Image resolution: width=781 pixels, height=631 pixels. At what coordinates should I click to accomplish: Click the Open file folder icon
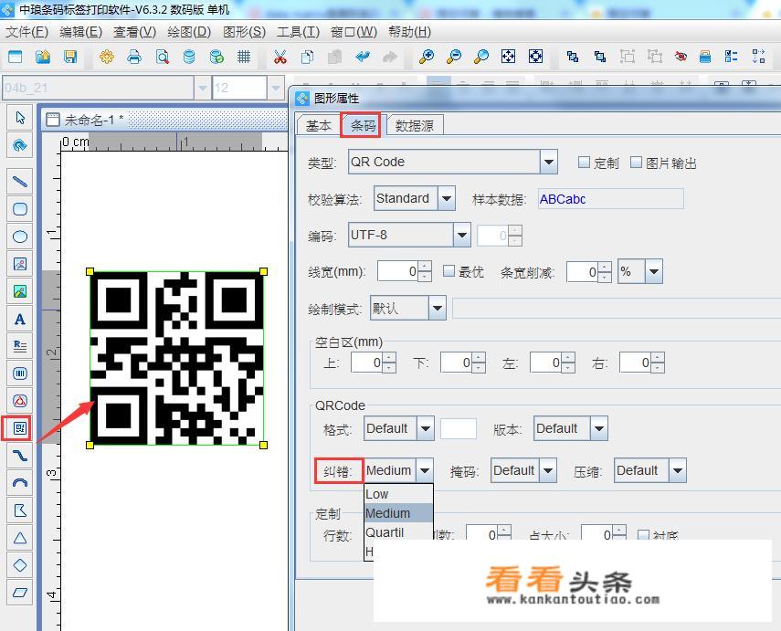(x=43, y=57)
